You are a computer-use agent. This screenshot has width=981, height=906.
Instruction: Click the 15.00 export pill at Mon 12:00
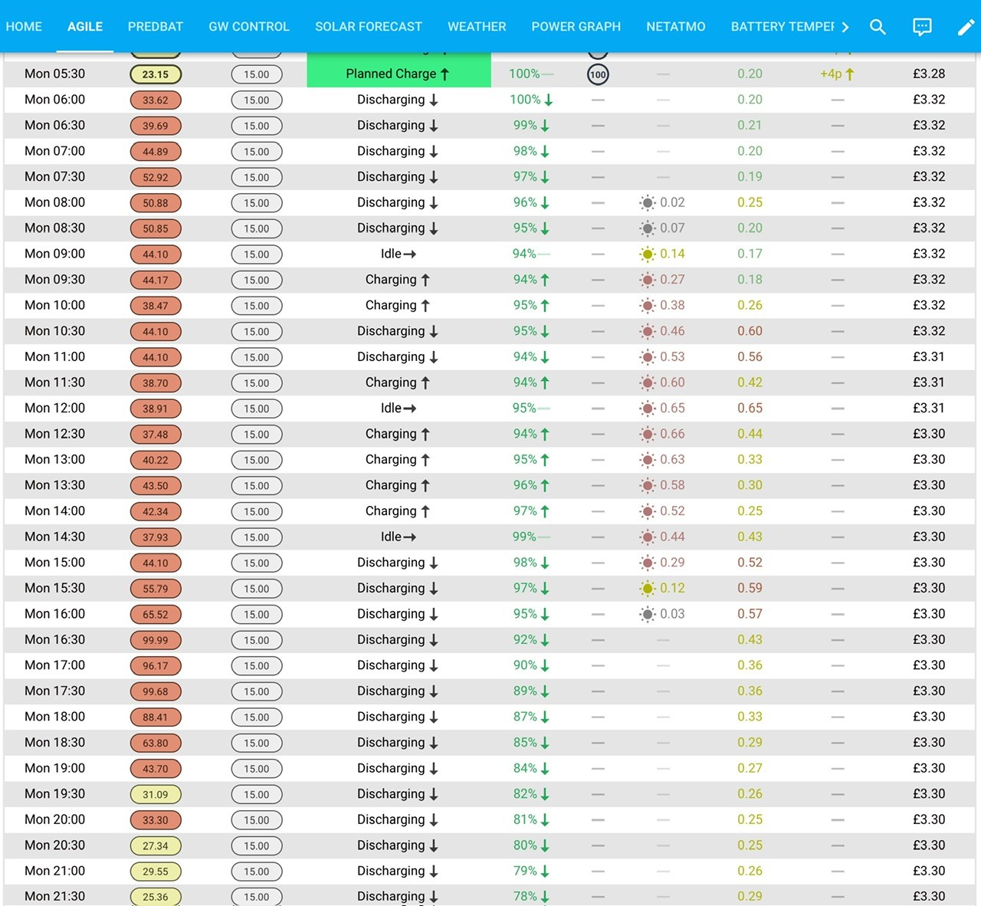[x=257, y=409]
